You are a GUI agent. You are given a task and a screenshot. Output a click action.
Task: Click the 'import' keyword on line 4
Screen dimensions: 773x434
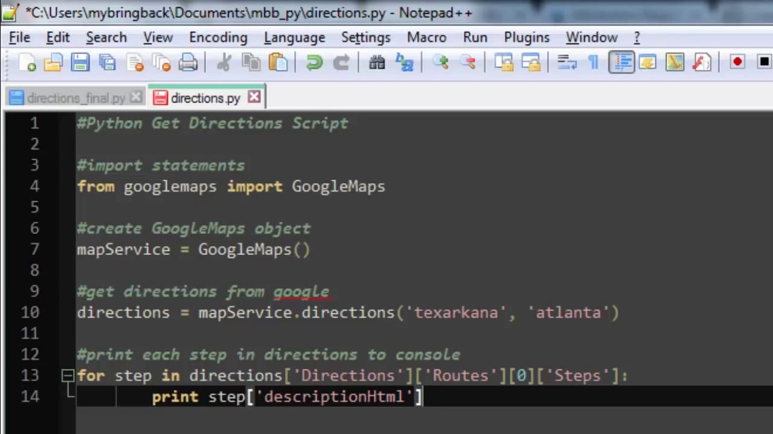(254, 186)
